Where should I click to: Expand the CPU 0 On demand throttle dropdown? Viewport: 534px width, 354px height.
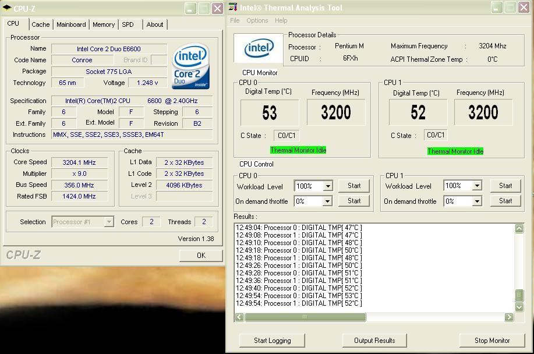point(327,201)
